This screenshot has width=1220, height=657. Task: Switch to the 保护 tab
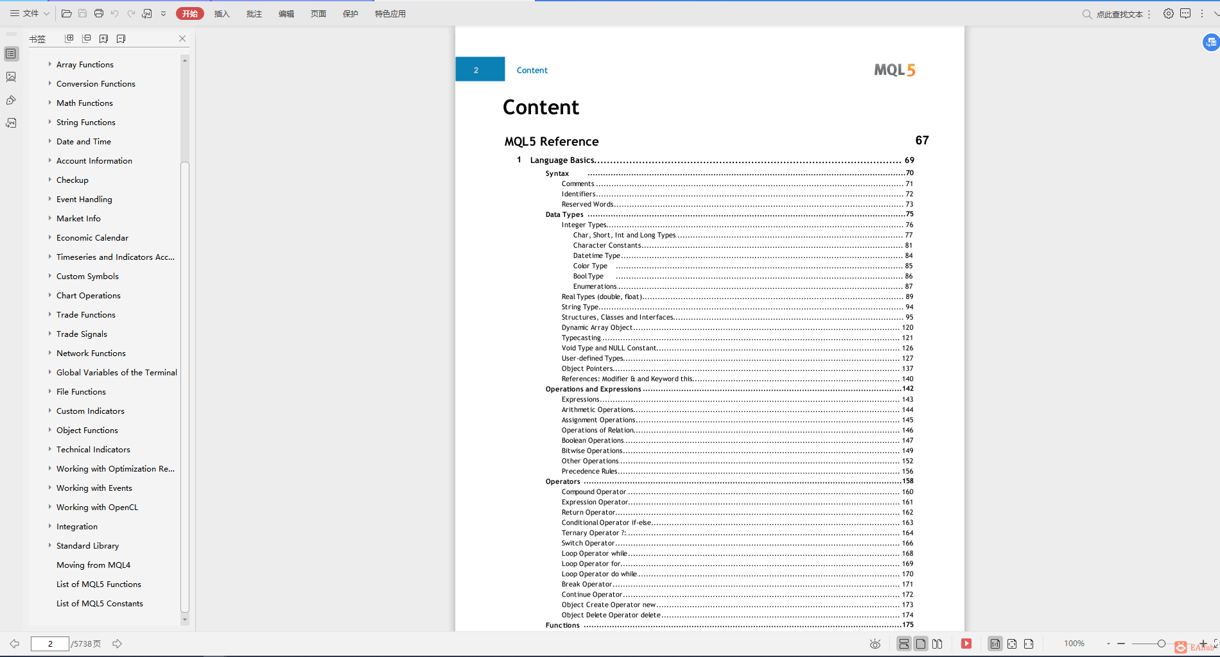(351, 13)
